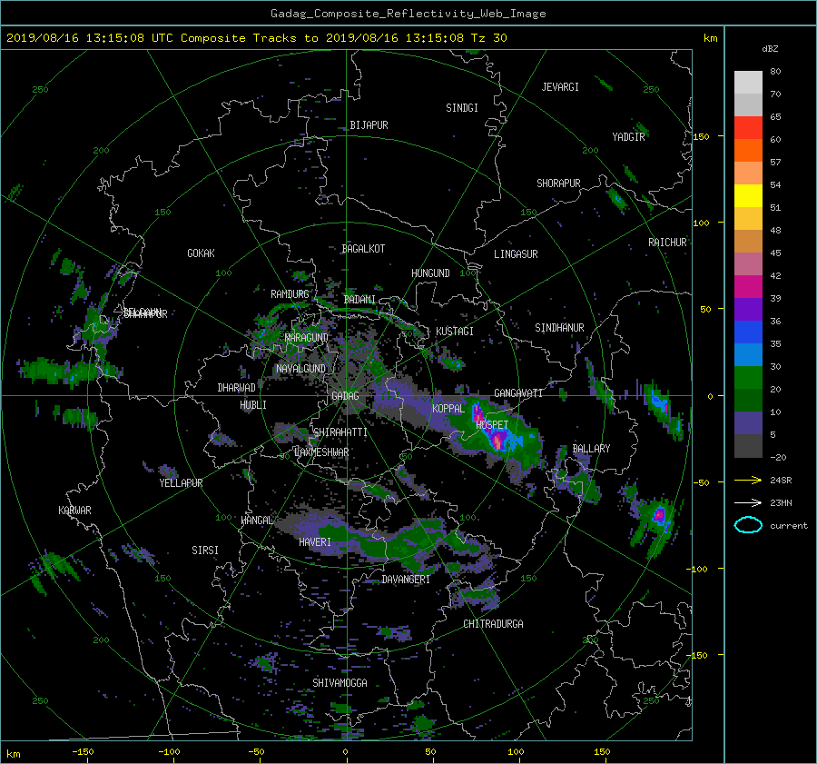Viewport: 817px width, 764px height.
Task: Click the GADAG radar center label
Action: (346, 396)
